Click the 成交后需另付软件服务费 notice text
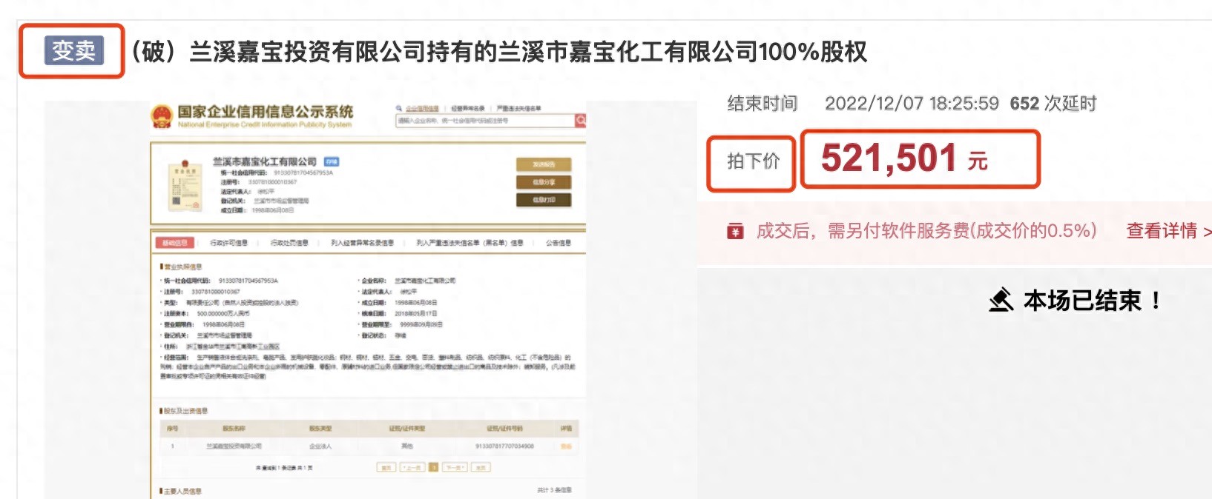The height and width of the screenshot is (499, 1212). [x=926, y=231]
